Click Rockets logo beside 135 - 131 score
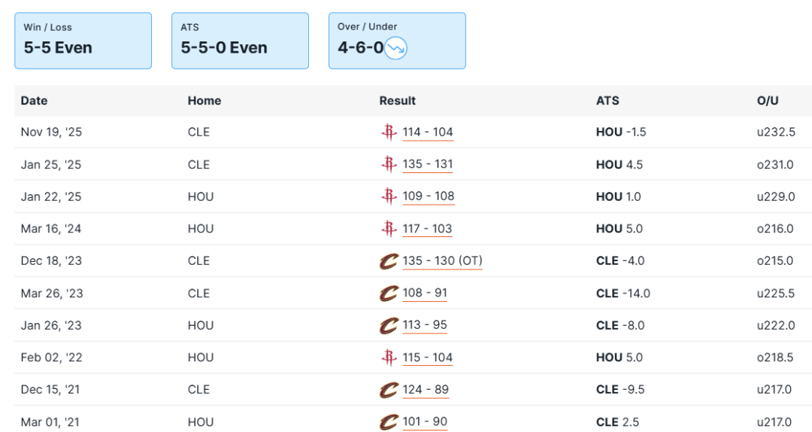 point(389,164)
